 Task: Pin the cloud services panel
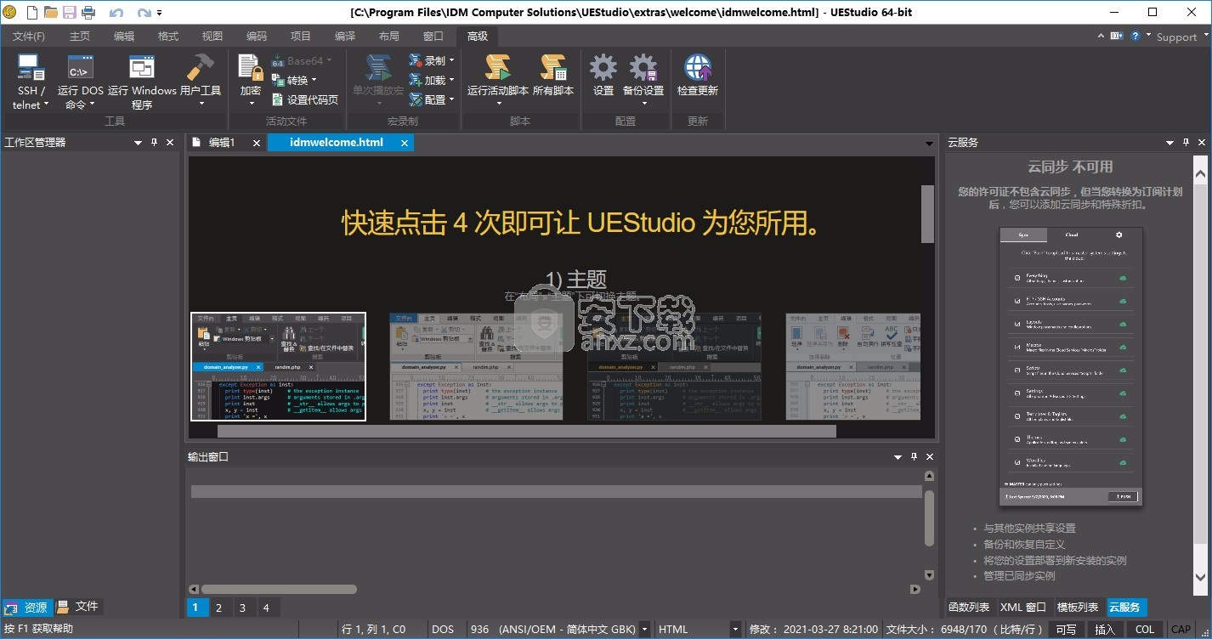[1185, 143]
